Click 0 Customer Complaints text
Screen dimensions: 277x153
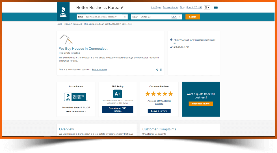pyautogui.click(x=154, y=134)
